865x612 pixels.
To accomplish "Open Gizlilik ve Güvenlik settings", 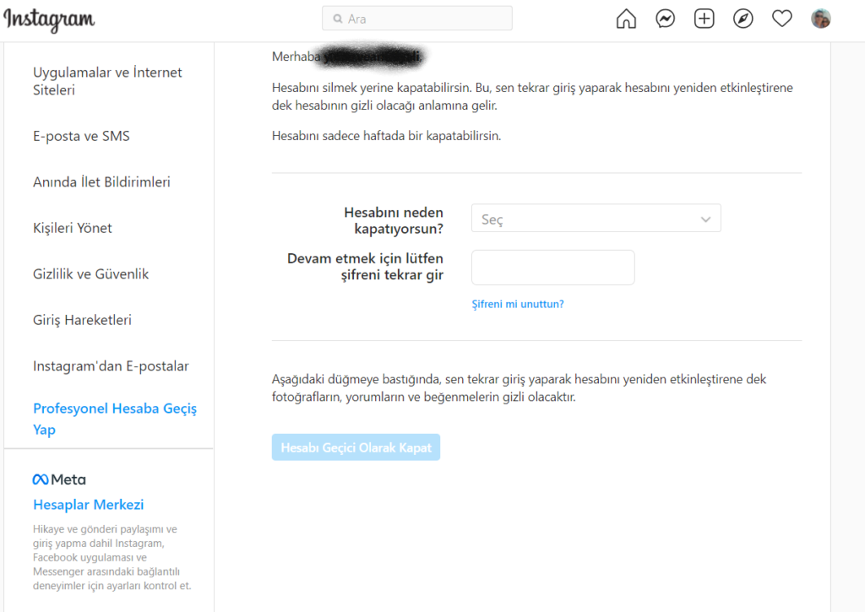I will [x=91, y=274].
